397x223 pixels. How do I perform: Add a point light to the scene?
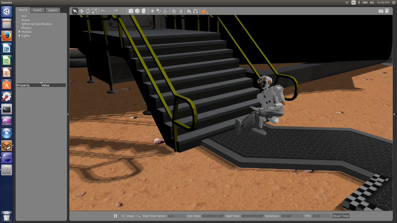click(x=153, y=11)
